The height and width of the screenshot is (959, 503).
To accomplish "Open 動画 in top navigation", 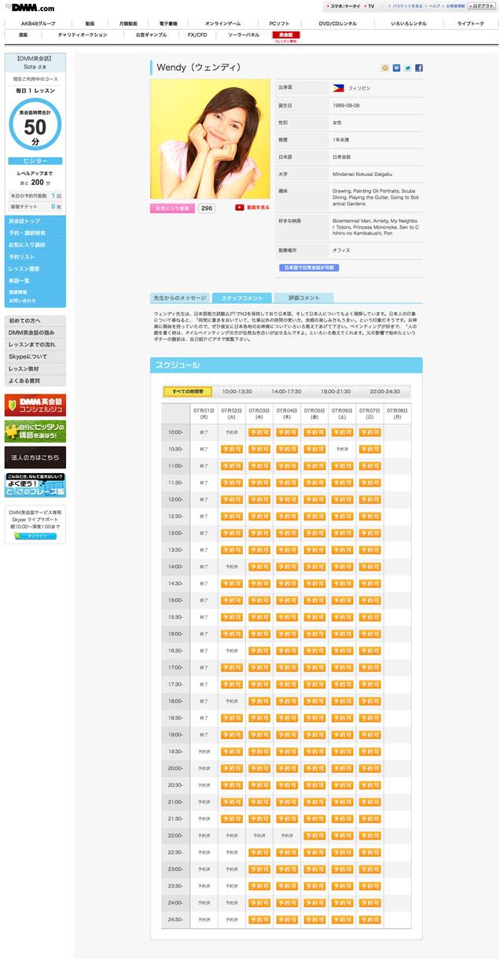I will point(90,24).
